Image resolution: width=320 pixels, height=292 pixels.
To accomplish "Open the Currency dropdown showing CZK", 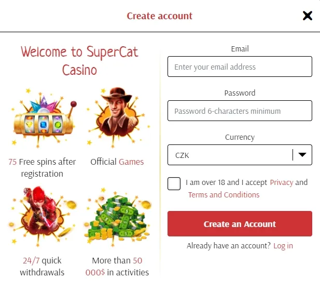I will point(231,155).
